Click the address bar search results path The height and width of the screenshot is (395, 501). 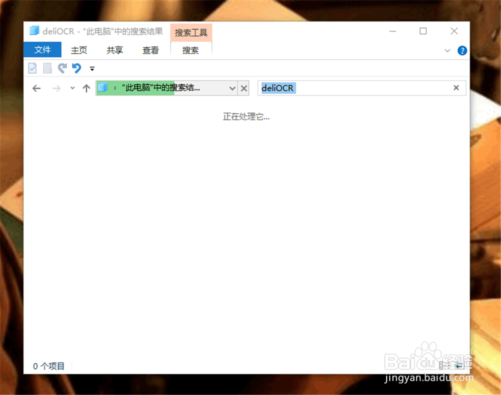coord(161,88)
